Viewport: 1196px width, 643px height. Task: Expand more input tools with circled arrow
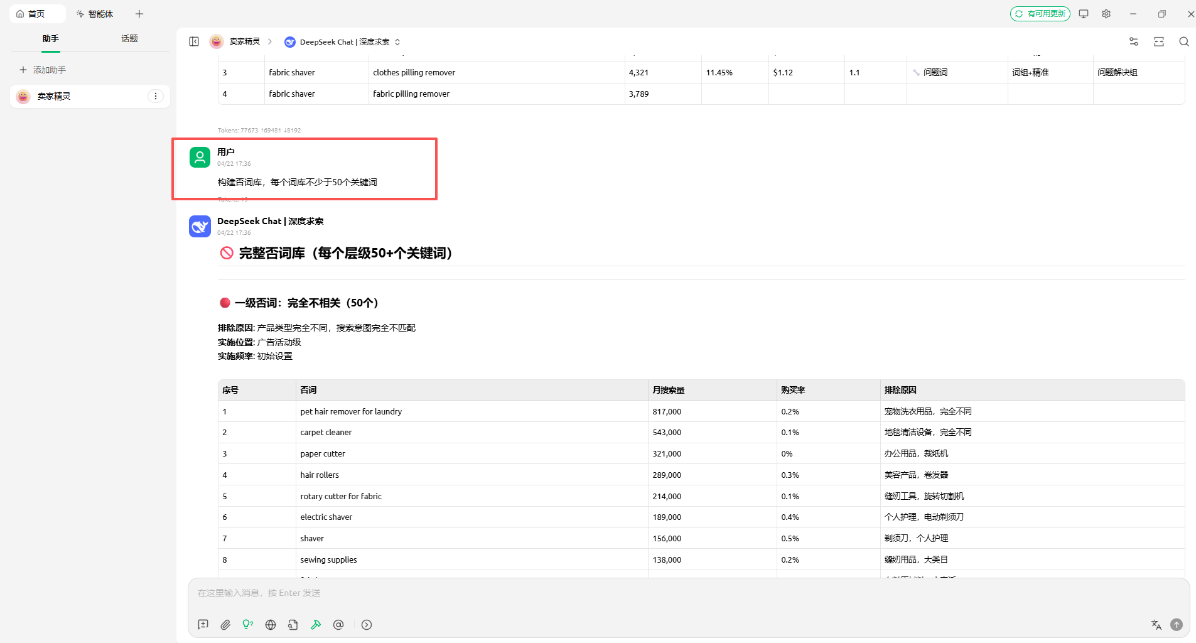[367, 624]
